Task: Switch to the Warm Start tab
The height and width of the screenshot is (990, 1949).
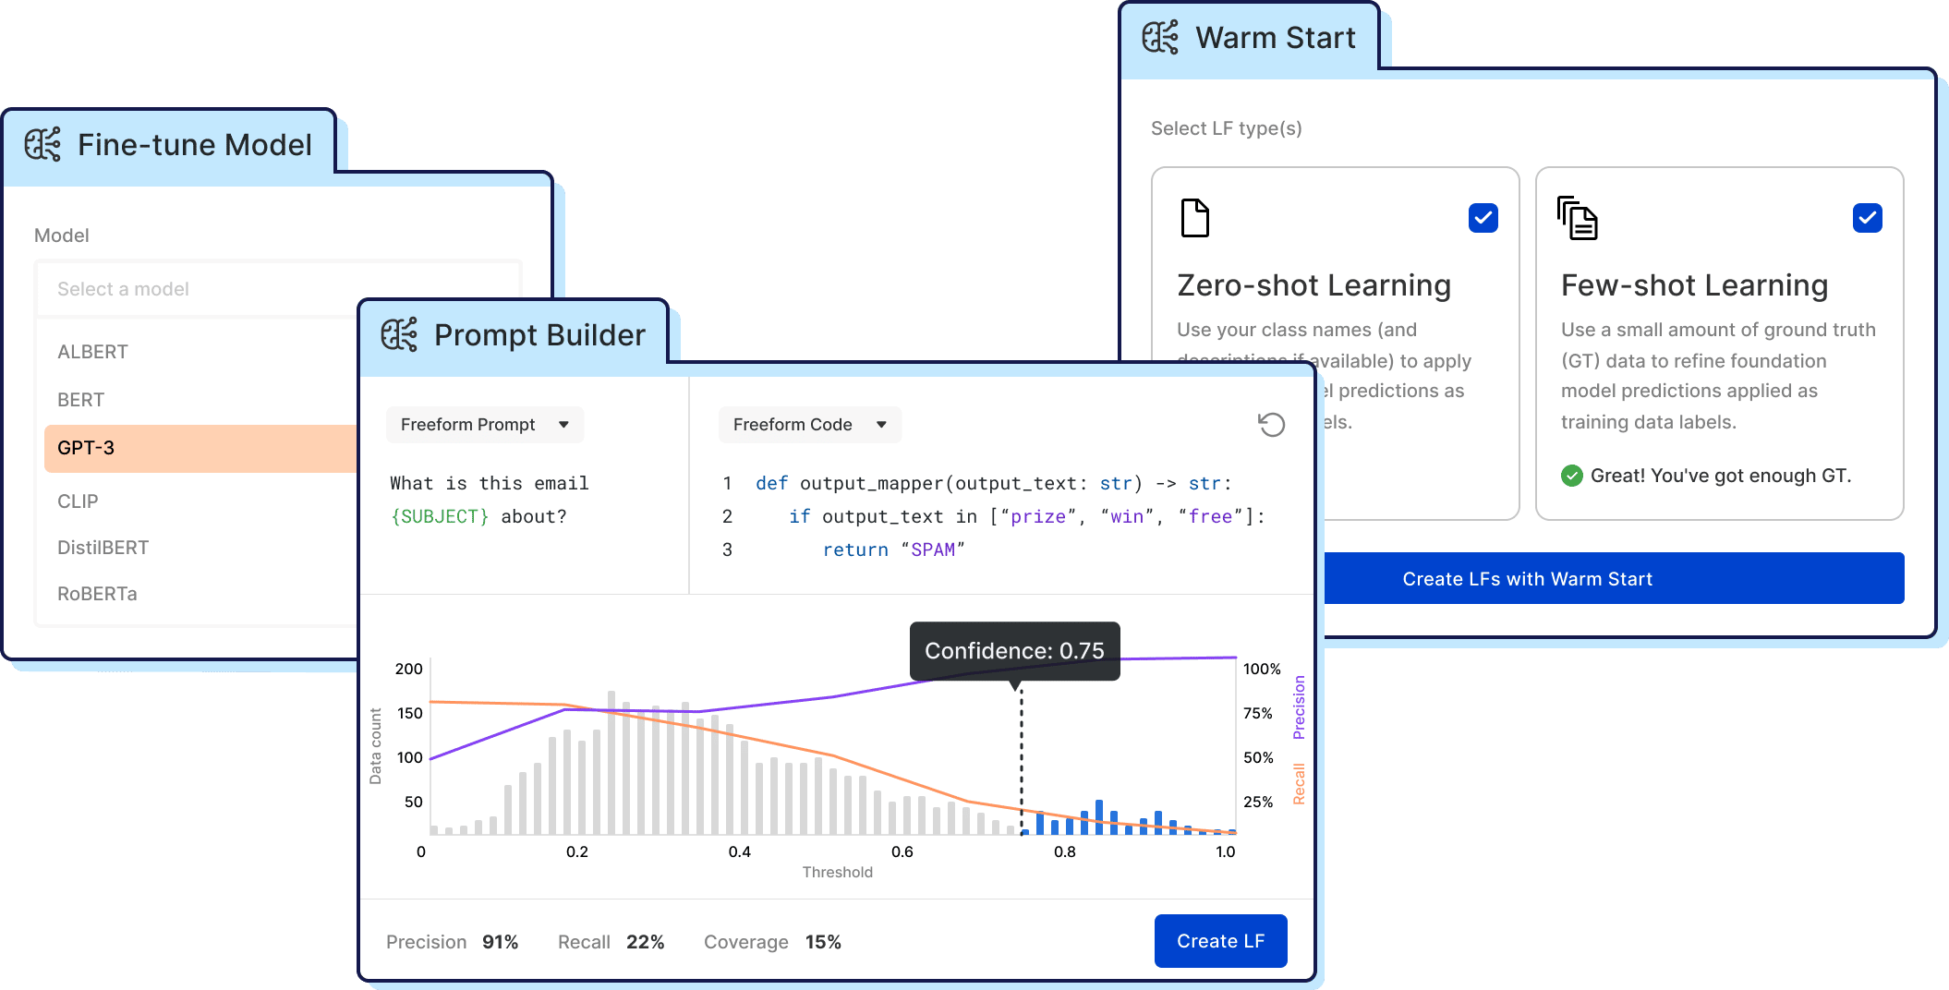Action: 1275,38
